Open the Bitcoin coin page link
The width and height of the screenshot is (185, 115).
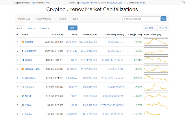29,42
